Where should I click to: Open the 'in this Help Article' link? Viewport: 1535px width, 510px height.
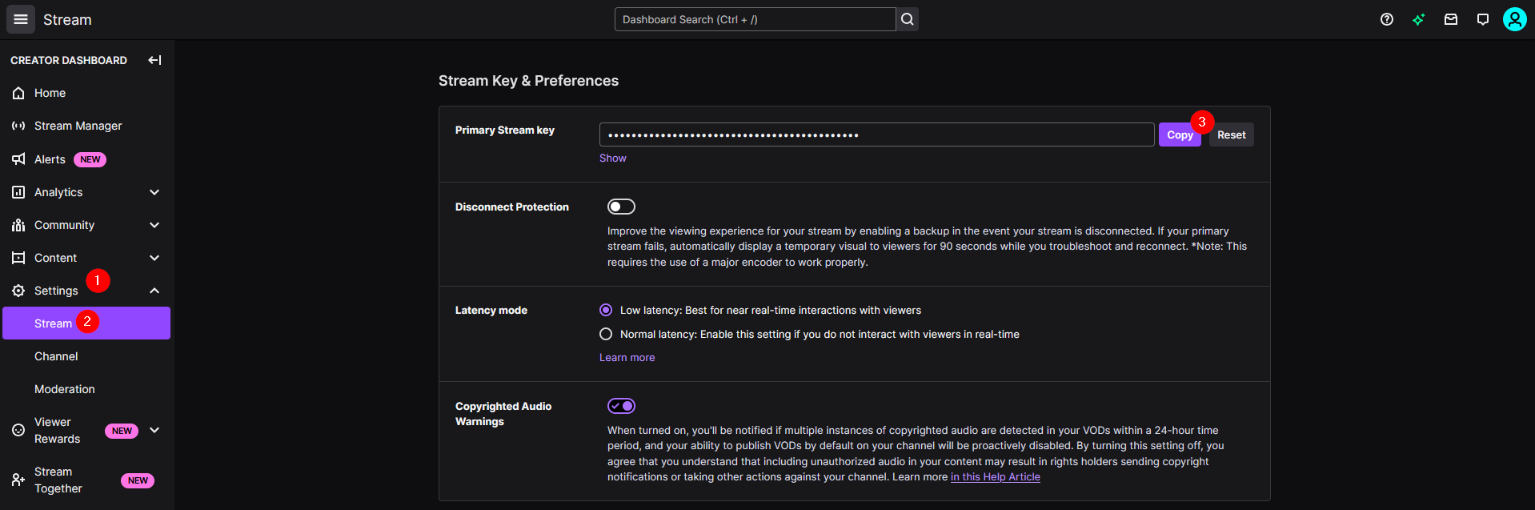[996, 477]
